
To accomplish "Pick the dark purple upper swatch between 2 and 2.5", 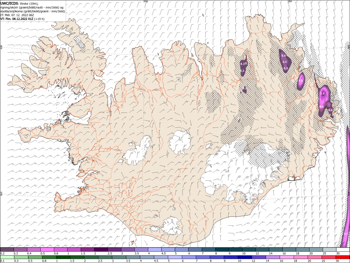I will tap(101, 250).
